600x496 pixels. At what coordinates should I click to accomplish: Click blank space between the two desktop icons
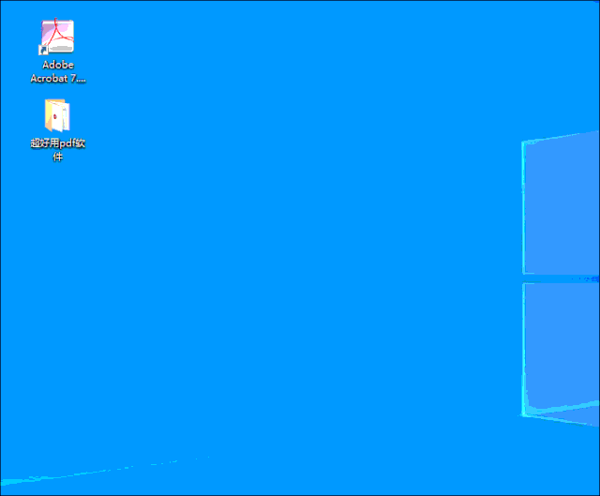[57, 91]
